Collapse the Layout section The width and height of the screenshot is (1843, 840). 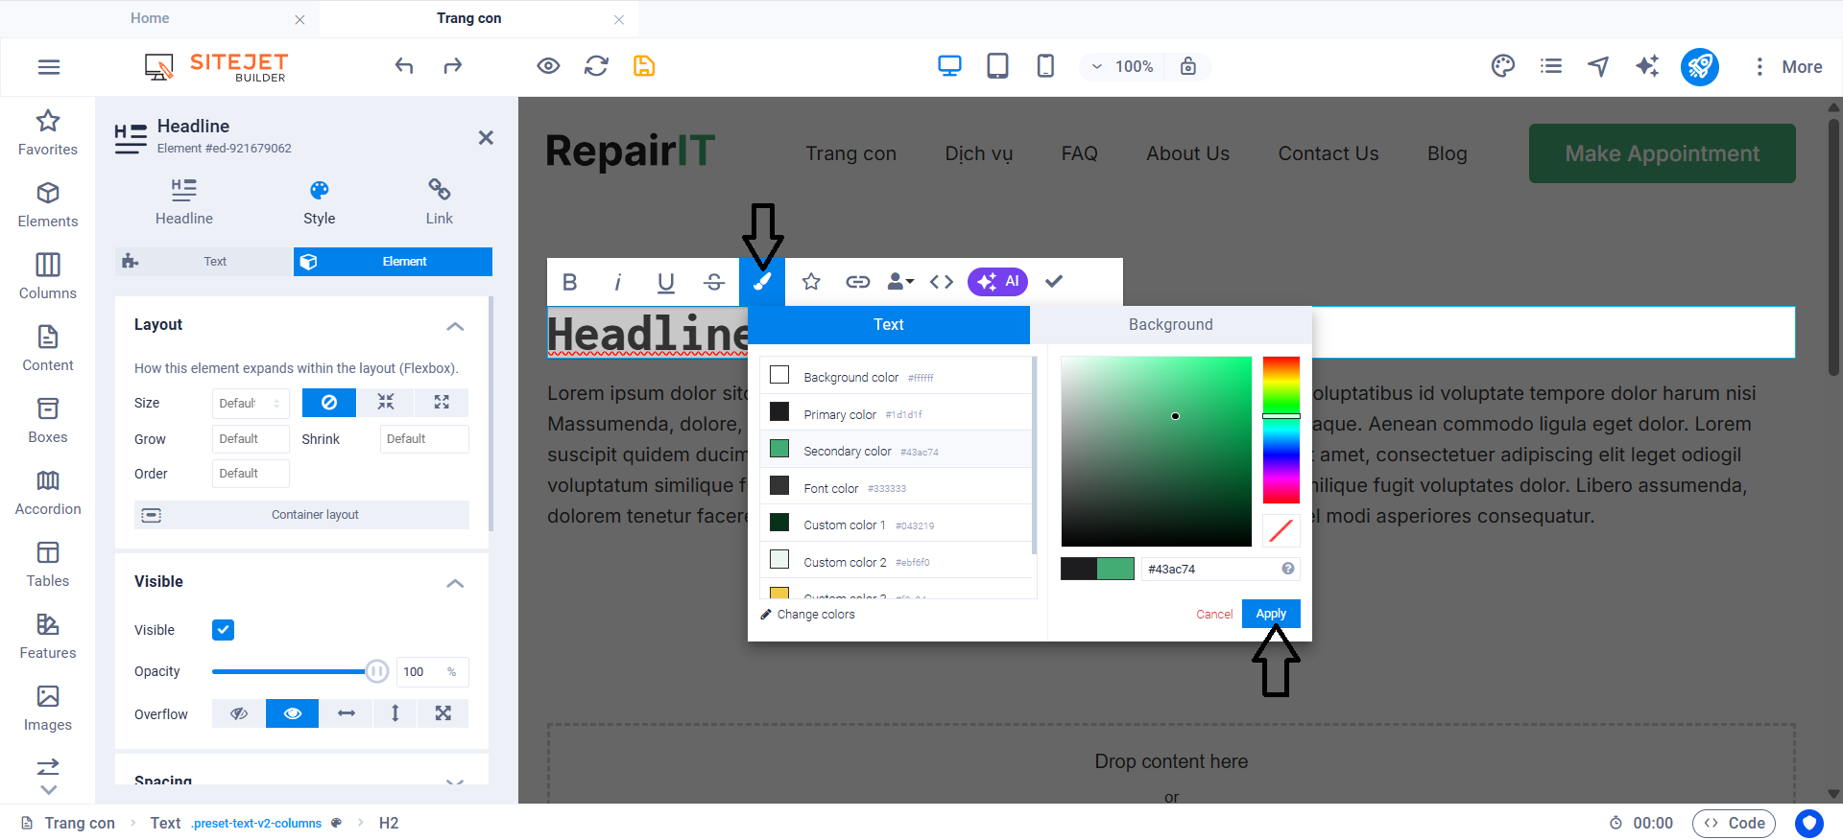(455, 326)
